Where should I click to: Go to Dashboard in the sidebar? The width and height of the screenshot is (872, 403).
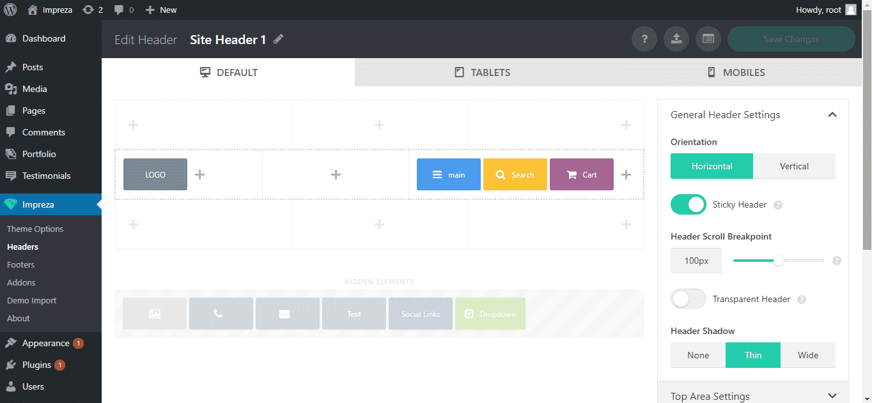51,38
